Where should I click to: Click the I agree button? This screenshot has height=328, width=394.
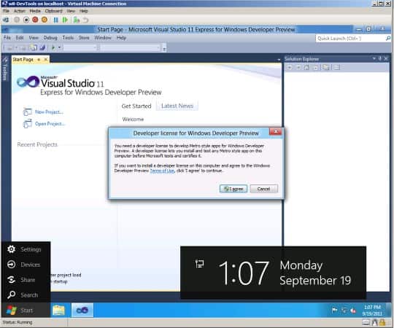[x=233, y=189]
